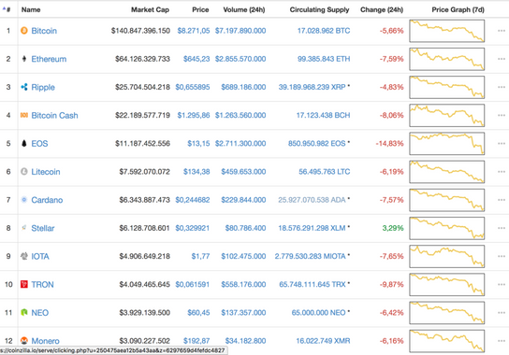Click the Stellar logo icon
This screenshot has width=509, height=355.
(x=24, y=228)
